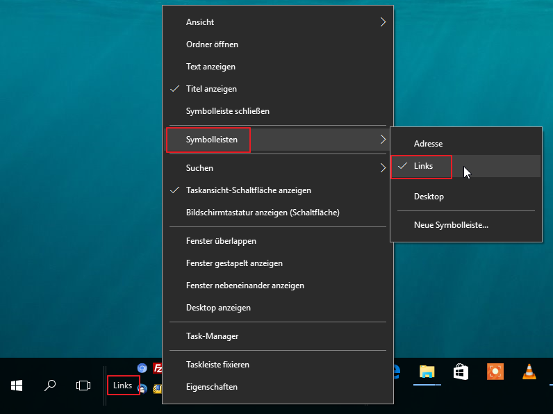The height and width of the screenshot is (414, 553).
Task: Enable the Desktop toolbar in submenu
Action: pyautogui.click(x=466, y=197)
